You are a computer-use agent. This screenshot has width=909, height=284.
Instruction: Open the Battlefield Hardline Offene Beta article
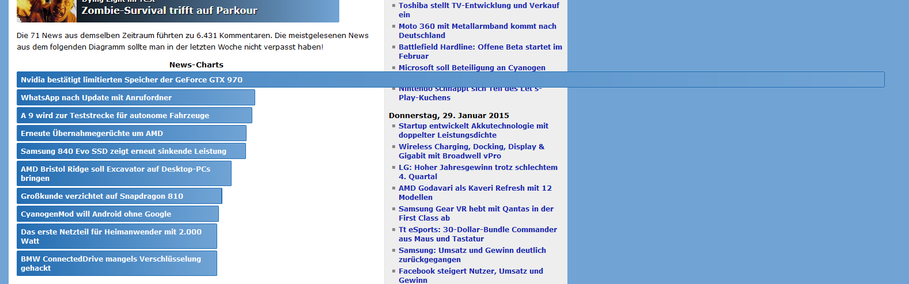[x=480, y=51]
